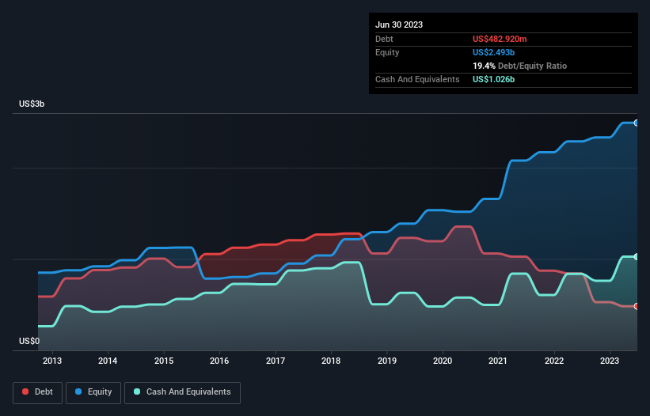
Task: Click the red Debt legend dot
Action: tap(25, 391)
